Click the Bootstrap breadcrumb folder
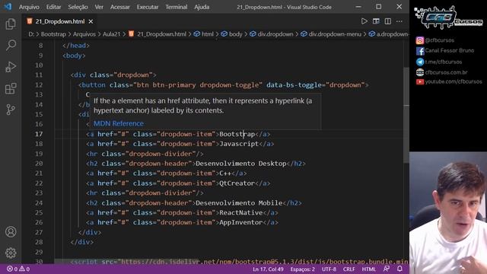The height and width of the screenshot is (274, 487). 53,34
